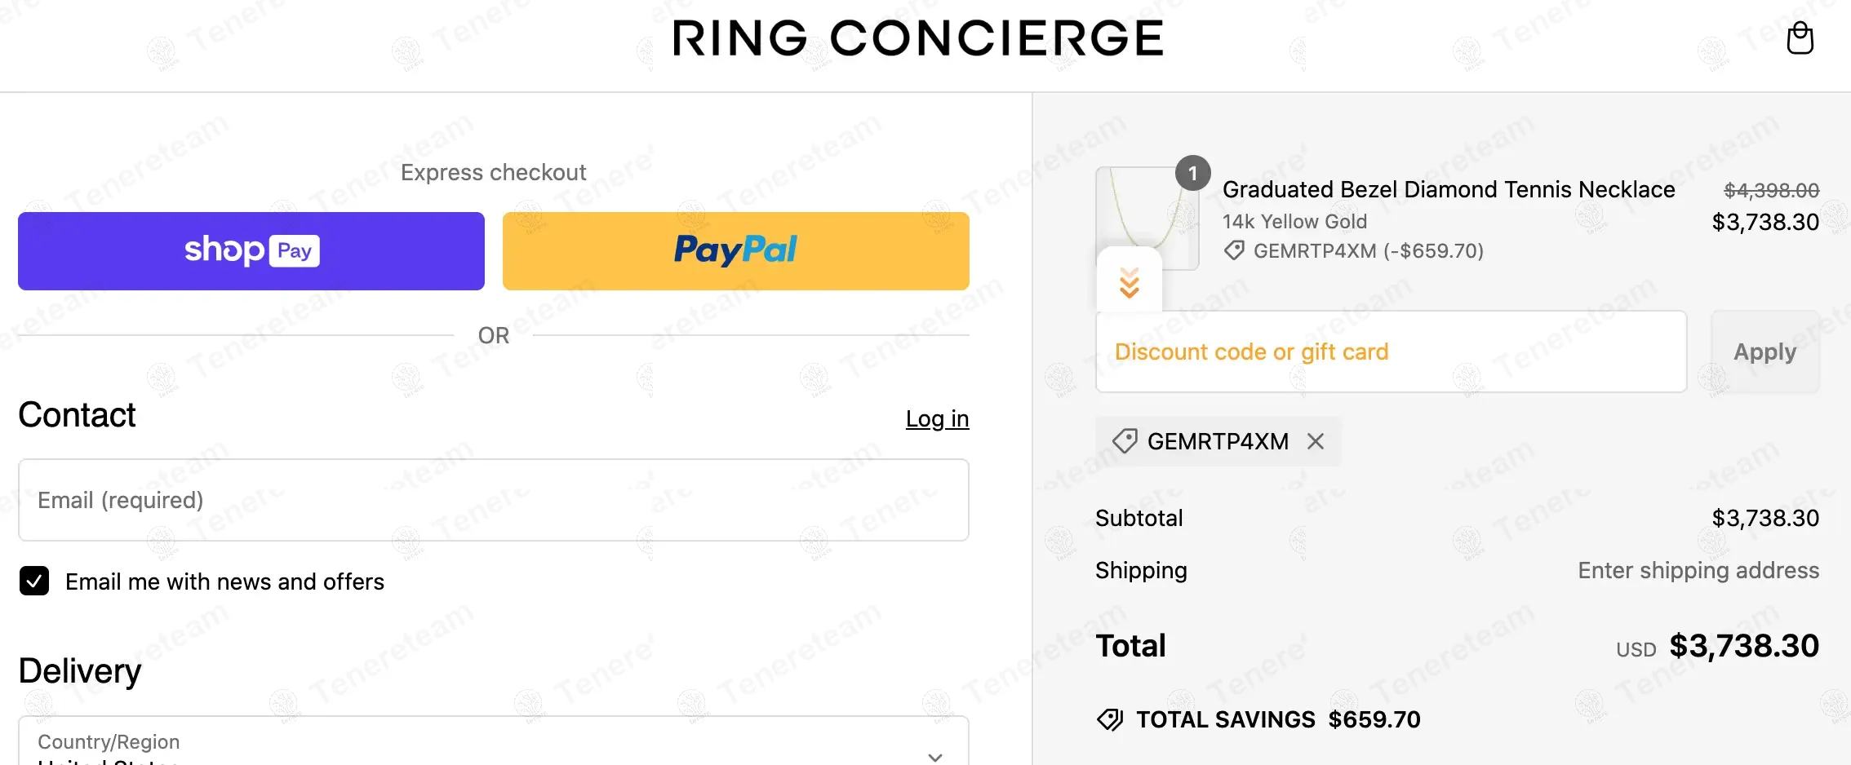The width and height of the screenshot is (1851, 765).
Task: Click the USD total amount
Action: [1743, 646]
